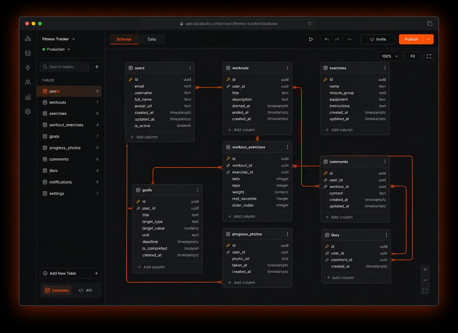Open the lightning bolt functions icon
The height and width of the screenshot is (333, 458).
coord(28,68)
